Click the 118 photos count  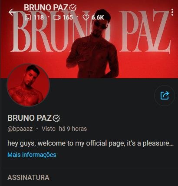tap(39, 17)
